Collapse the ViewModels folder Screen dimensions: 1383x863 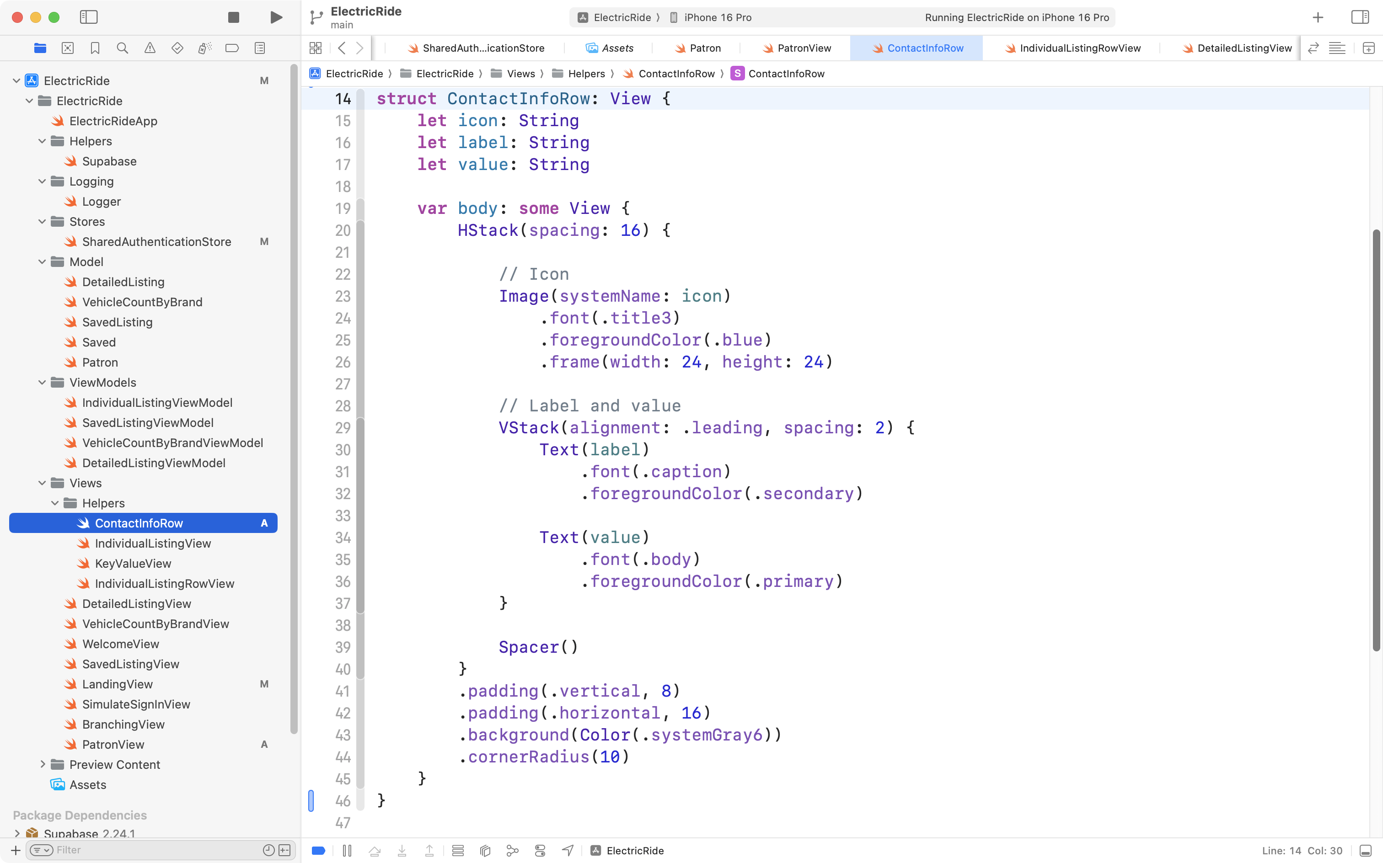[42, 383]
